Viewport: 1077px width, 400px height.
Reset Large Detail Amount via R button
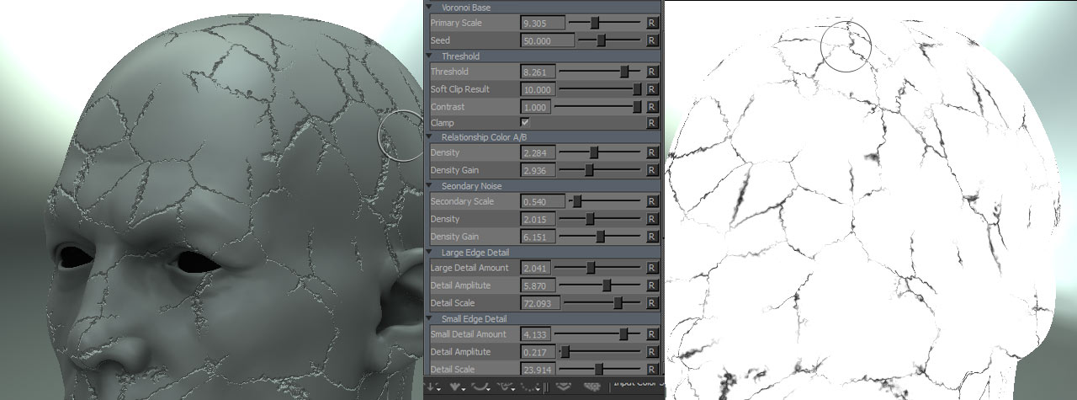pos(652,268)
